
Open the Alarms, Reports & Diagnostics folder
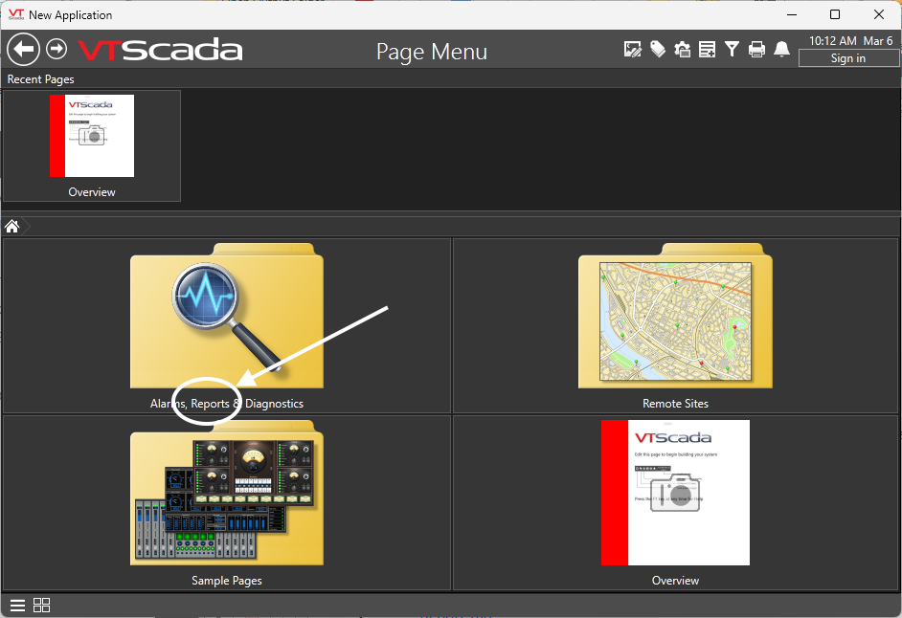pyautogui.click(x=227, y=325)
